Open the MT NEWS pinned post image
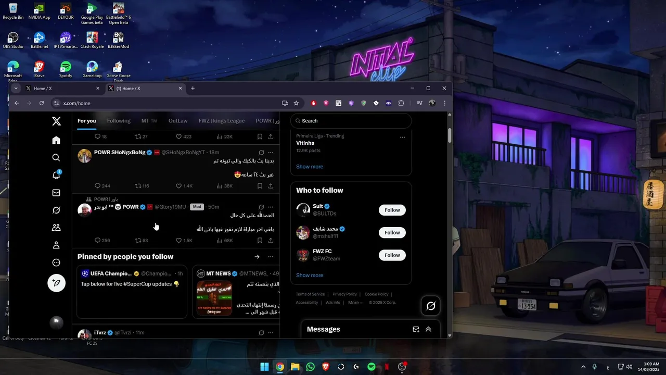 pos(214,298)
